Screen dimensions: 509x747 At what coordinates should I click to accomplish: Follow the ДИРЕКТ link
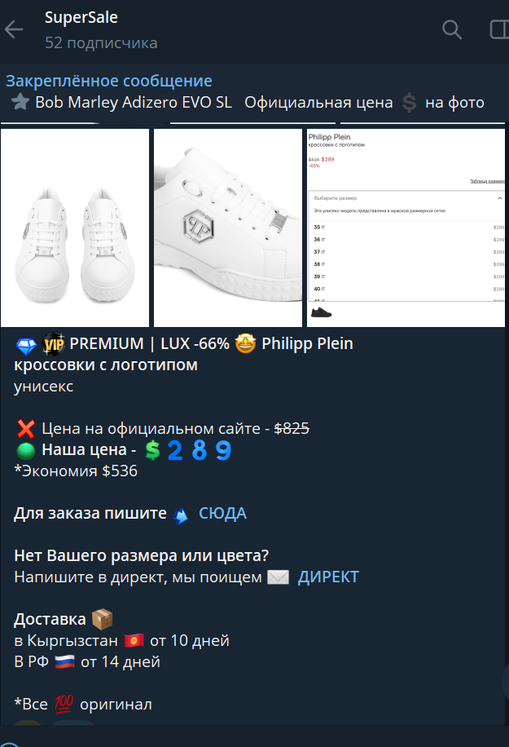point(328,577)
